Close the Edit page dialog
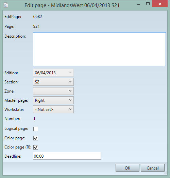 pyautogui.click(x=160, y=4)
